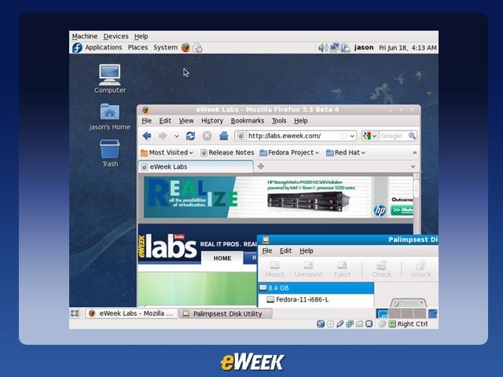
Task: Open the Computer desktop icon
Action: tap(110, 79)
